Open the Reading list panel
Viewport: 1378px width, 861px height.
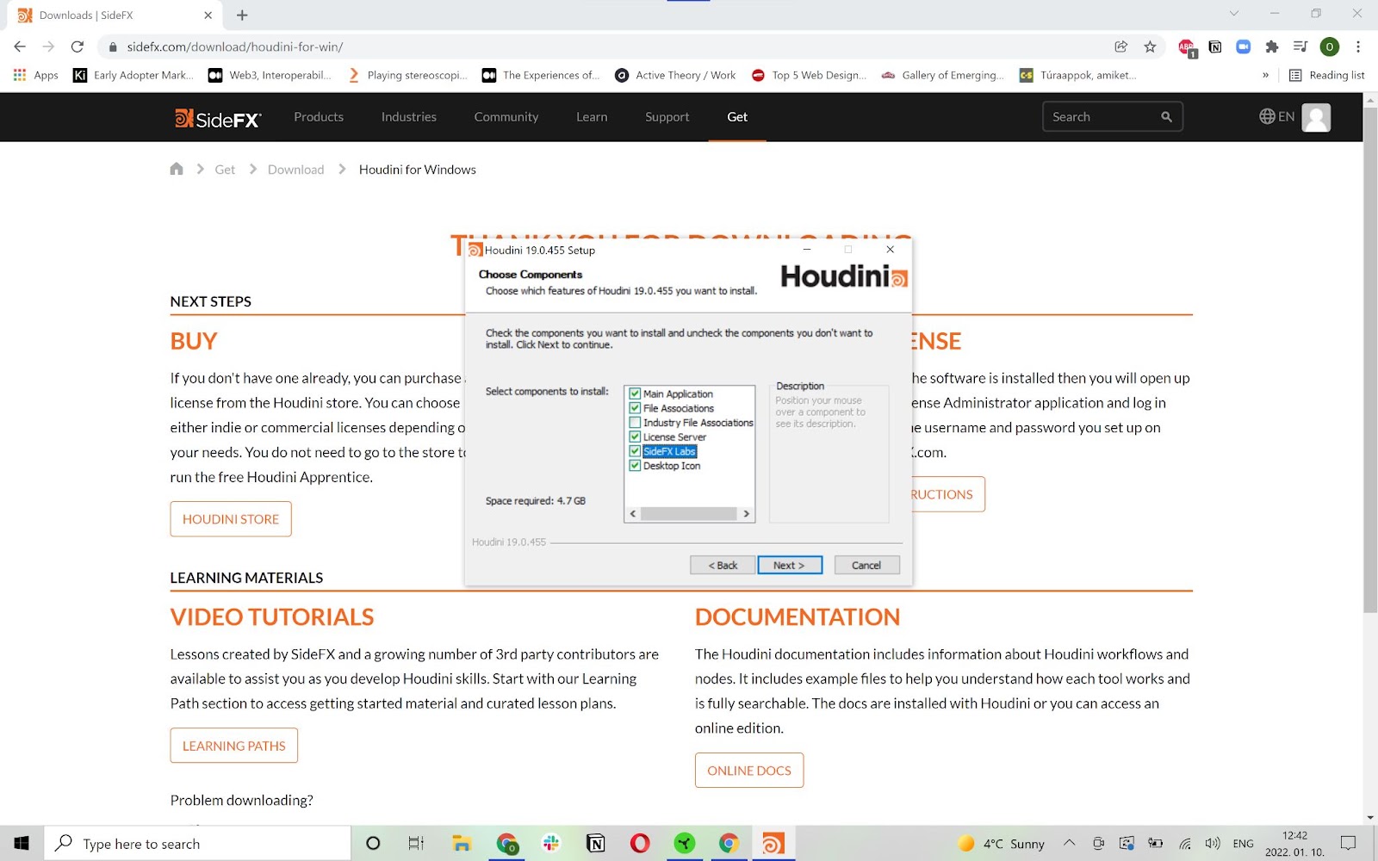(1327, 75)
